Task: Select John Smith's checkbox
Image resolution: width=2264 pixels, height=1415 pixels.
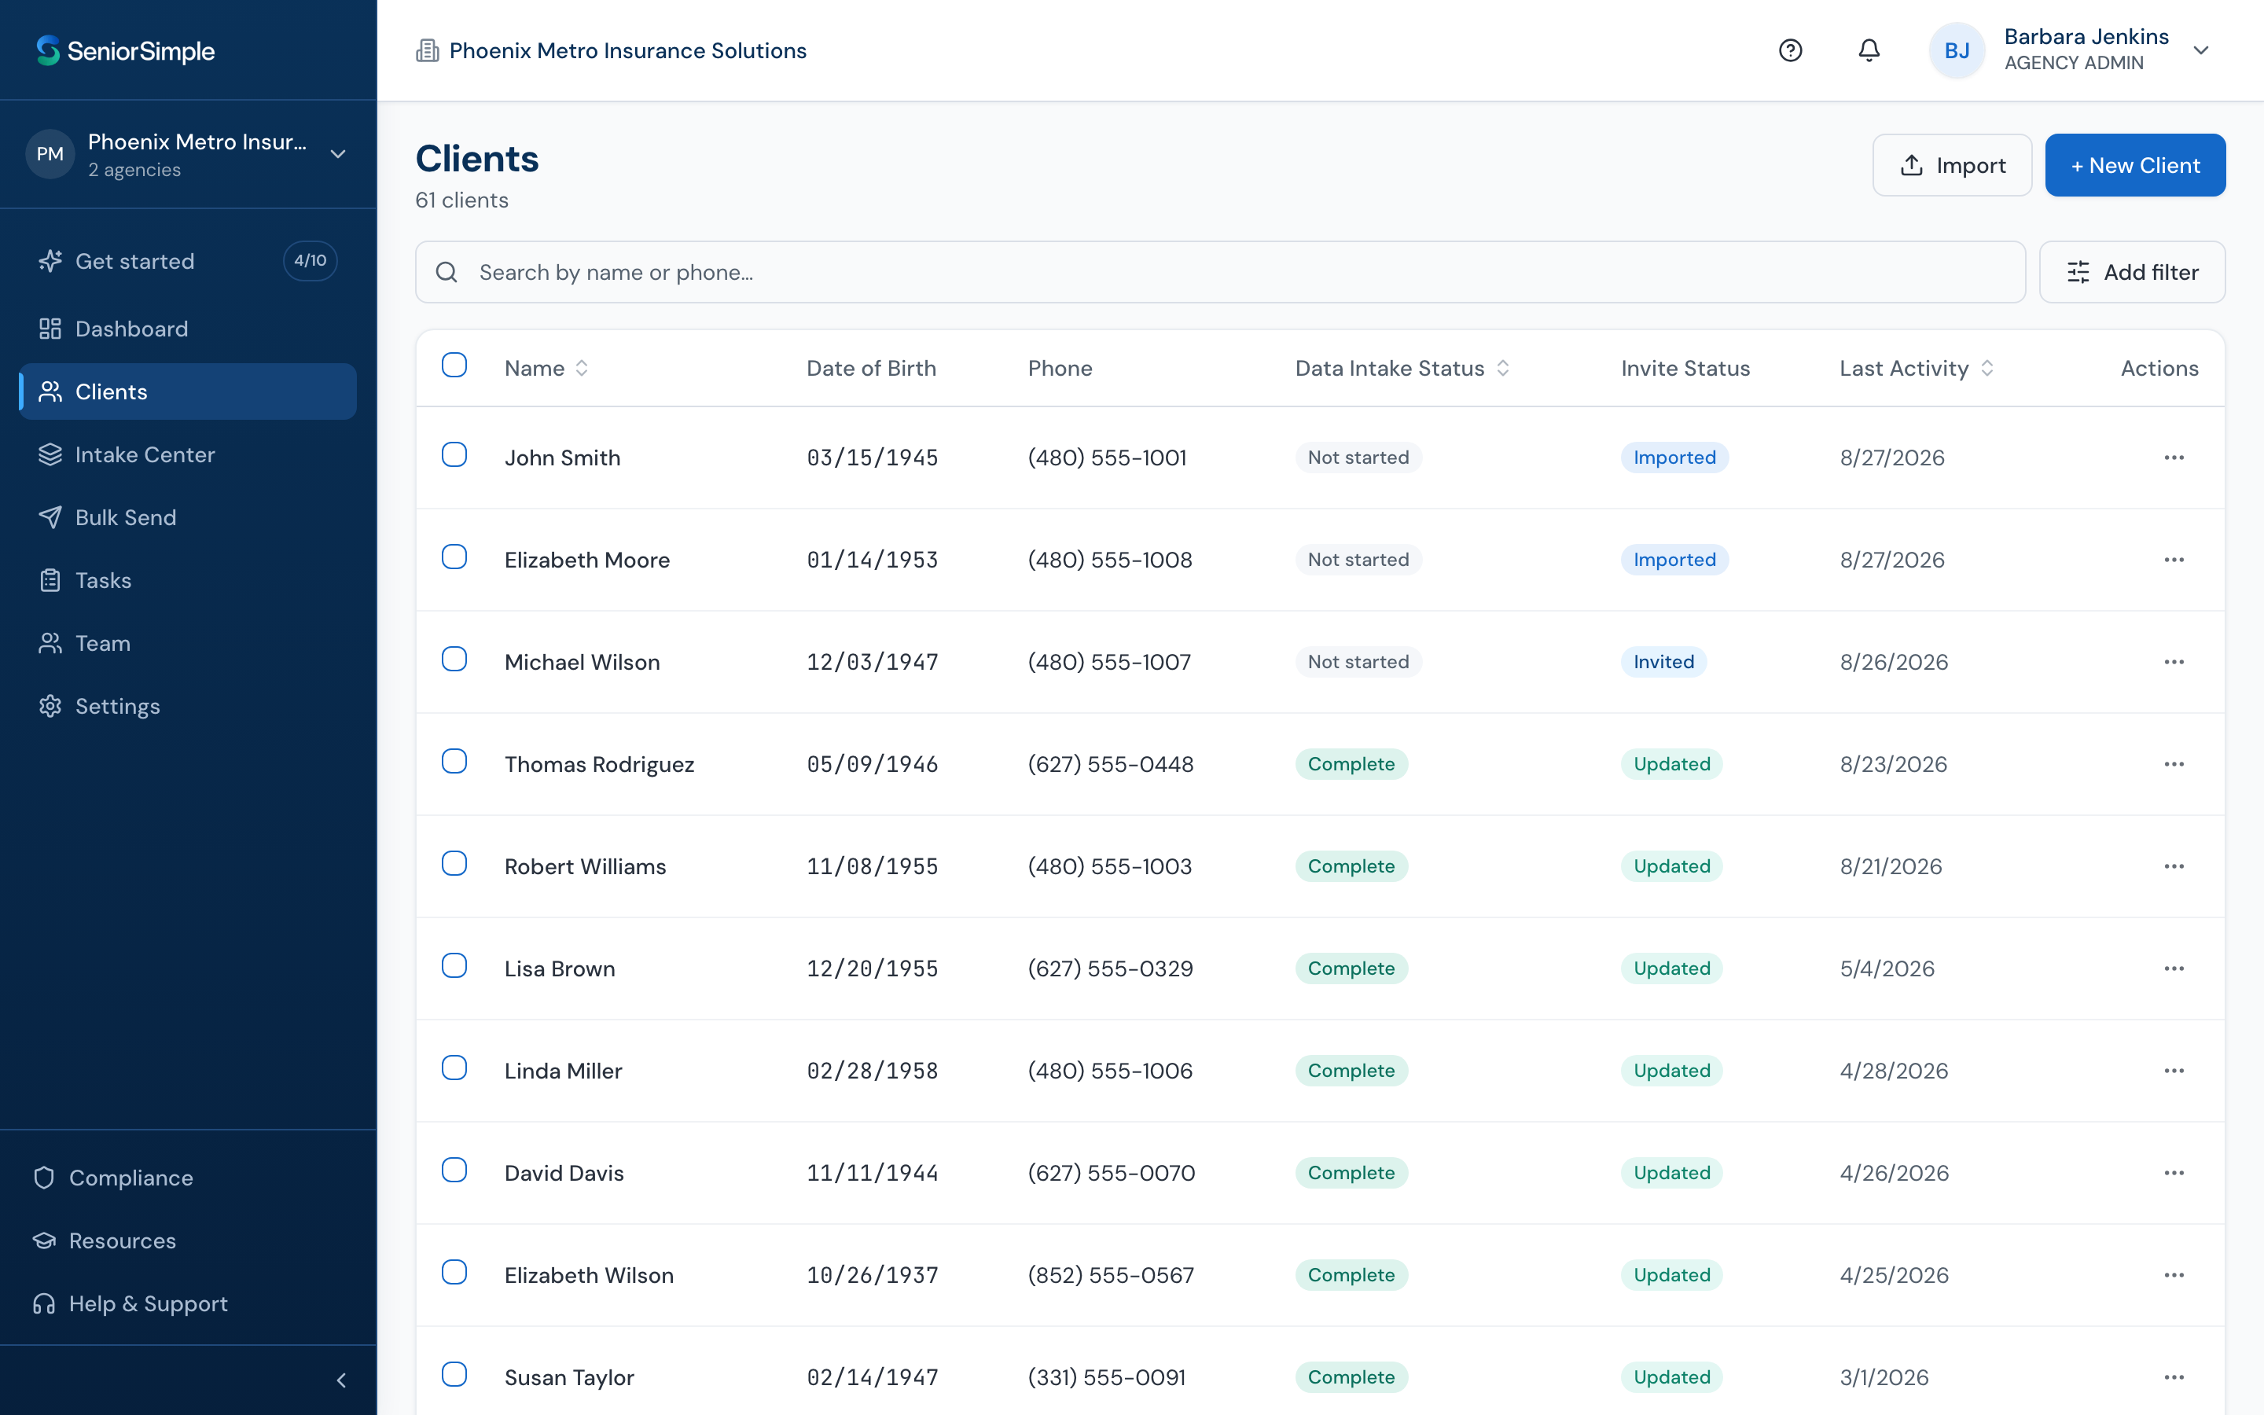Action: point(454,455)
